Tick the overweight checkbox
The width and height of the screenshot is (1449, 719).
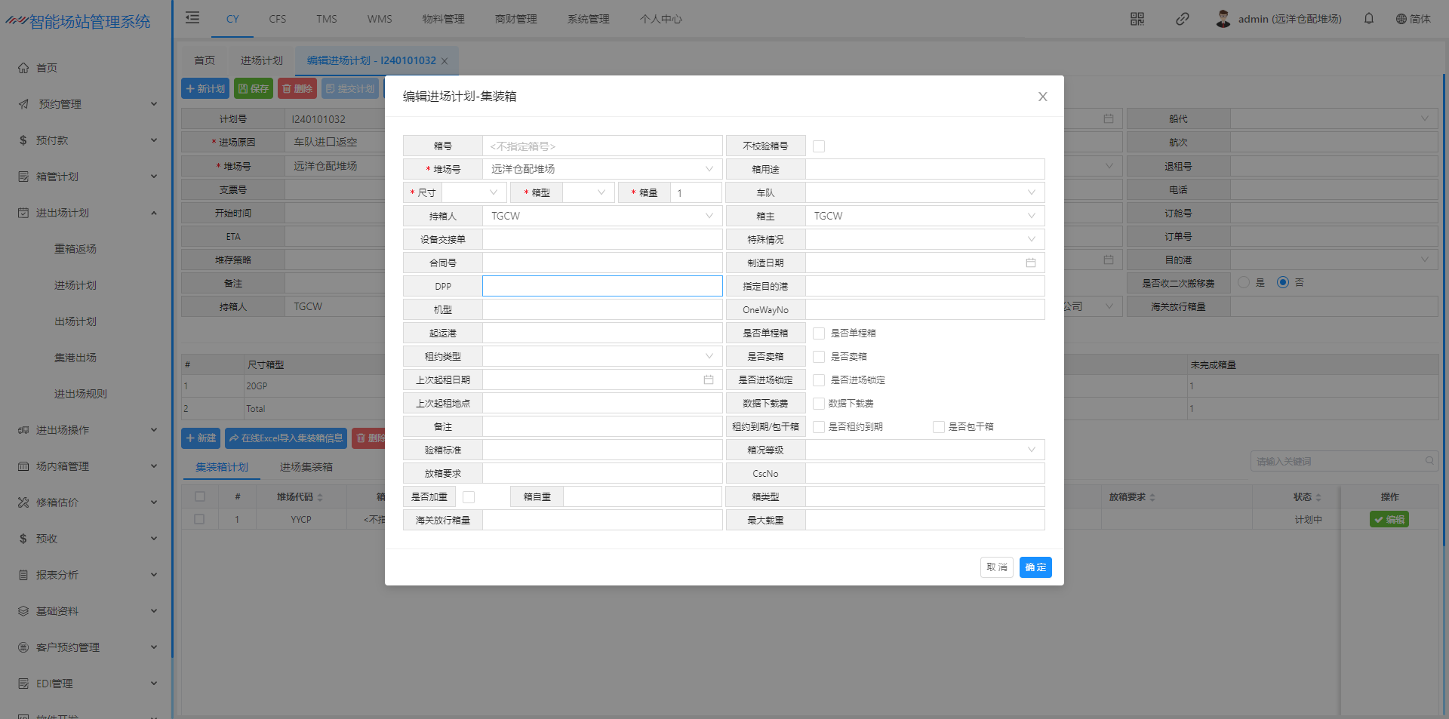pyautogui.click(x=469, y=497)
